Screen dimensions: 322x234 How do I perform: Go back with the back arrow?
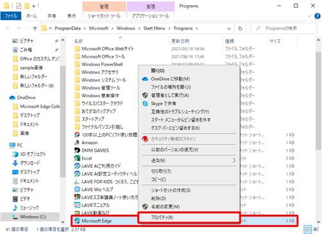point(8,28)
